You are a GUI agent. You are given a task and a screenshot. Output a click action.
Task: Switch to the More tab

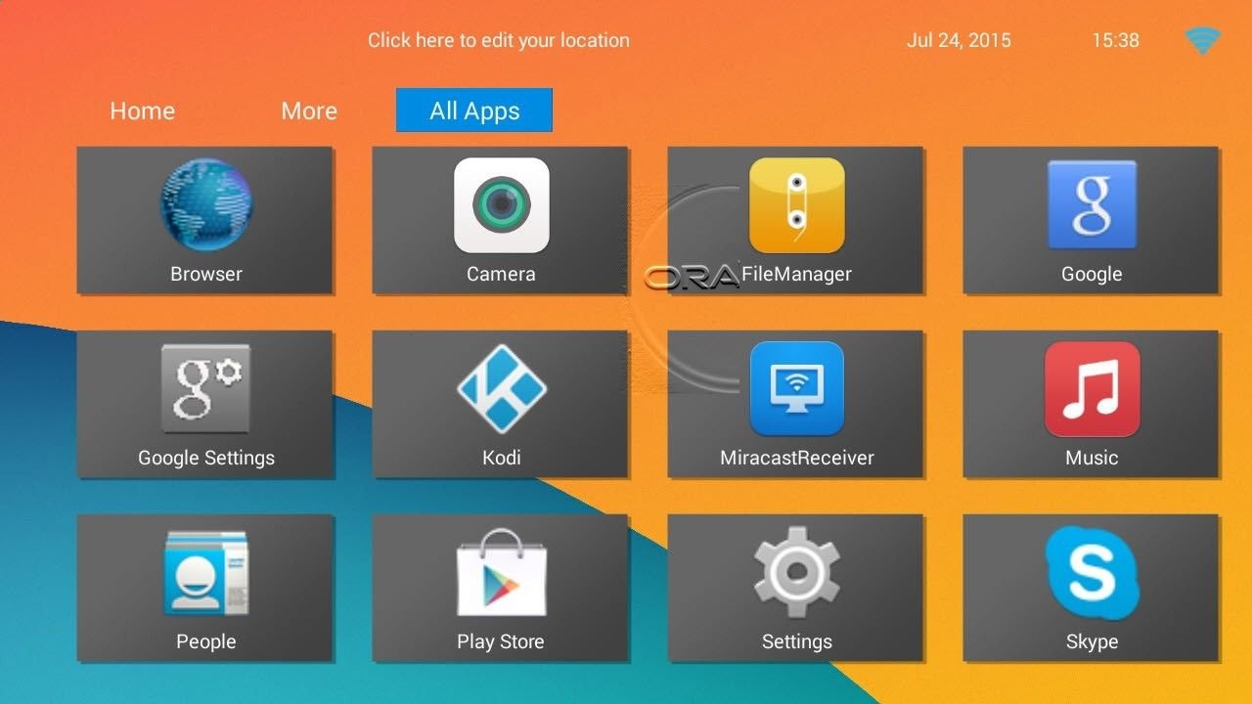pyautogui.click(x=309, y=110)
